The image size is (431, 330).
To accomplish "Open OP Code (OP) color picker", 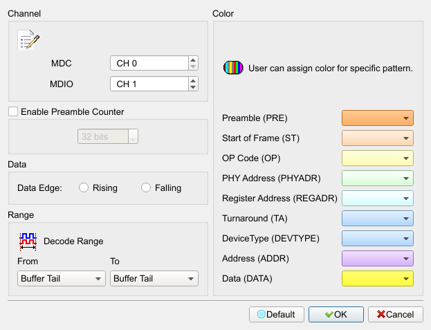I will (378, 158).
